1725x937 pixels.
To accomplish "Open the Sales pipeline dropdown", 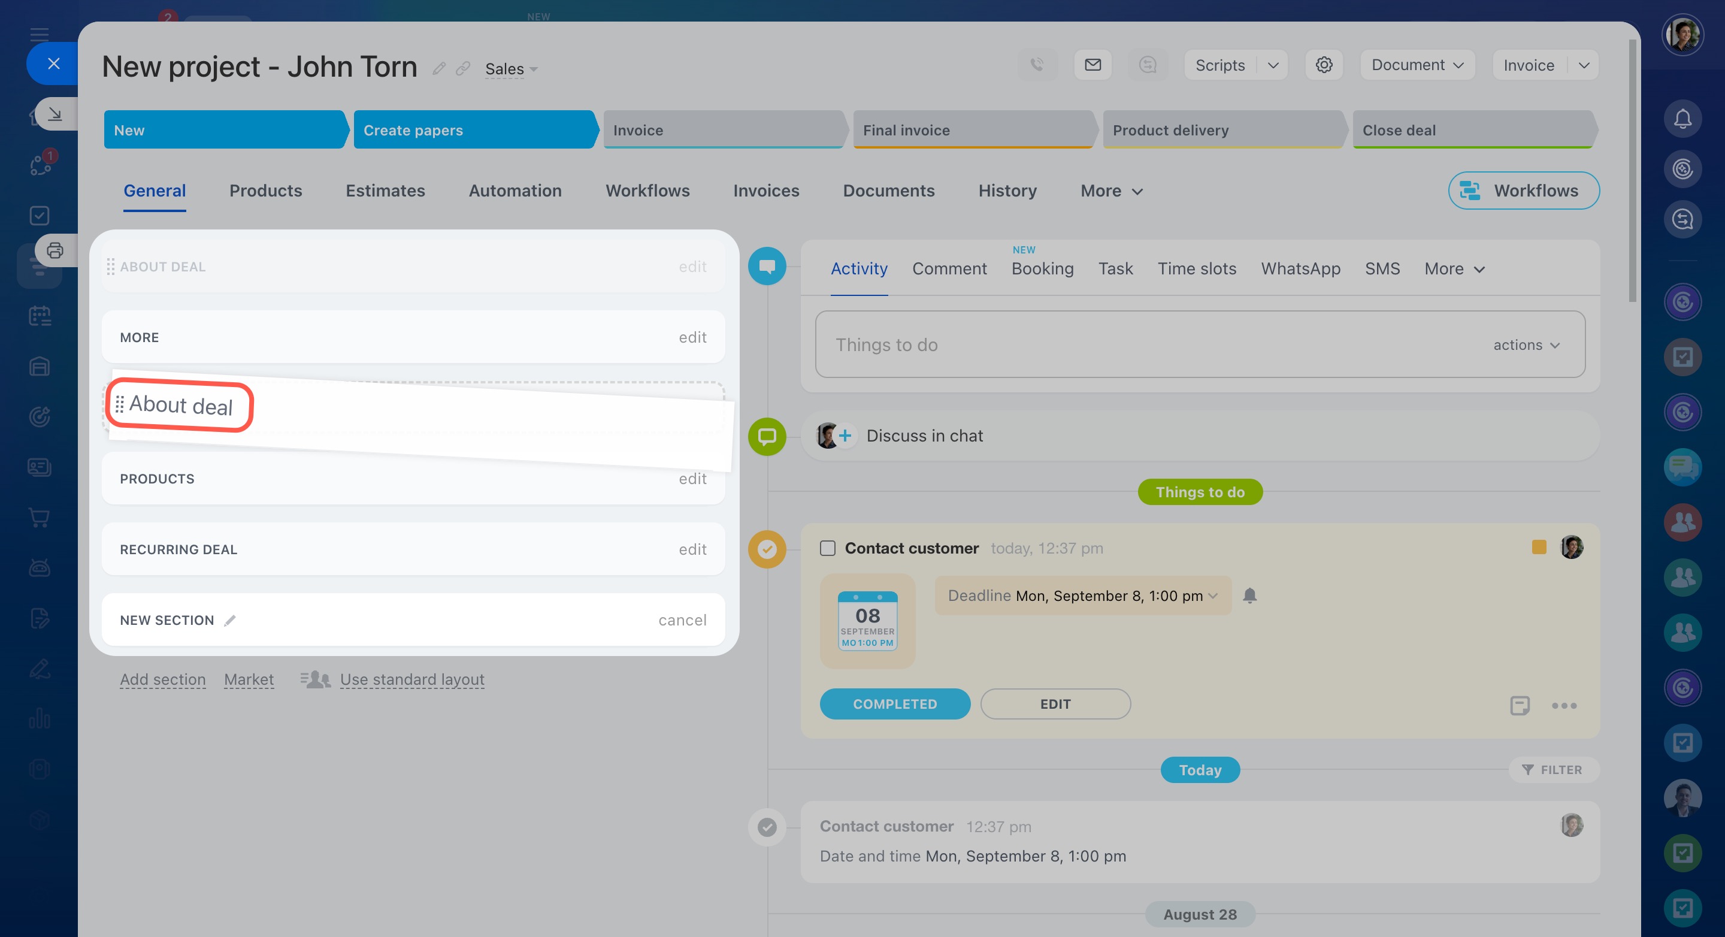I will 511,69.
